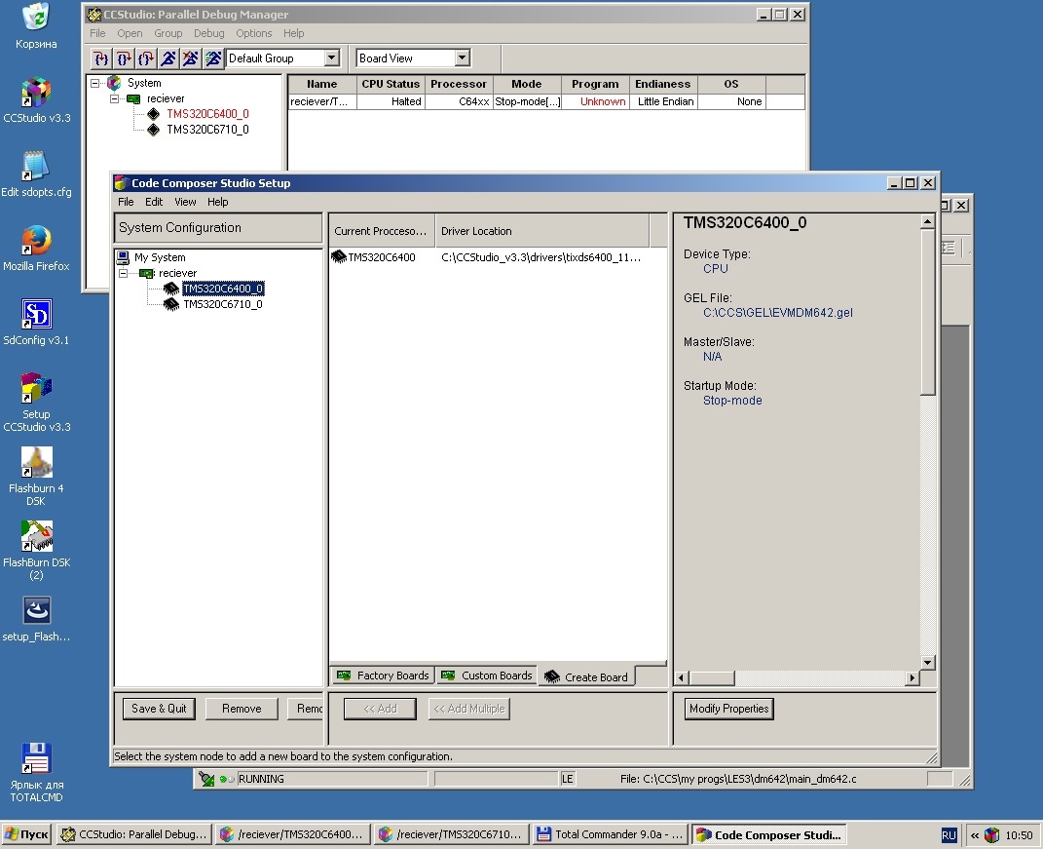The image size is (1043, 849).
Task: Open the Default Group dropdown
Action: (x=331, y=58)
